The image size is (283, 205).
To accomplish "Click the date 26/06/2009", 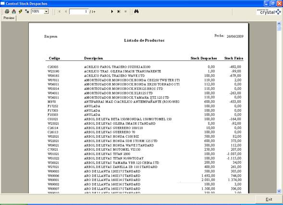I will point(235,36).
